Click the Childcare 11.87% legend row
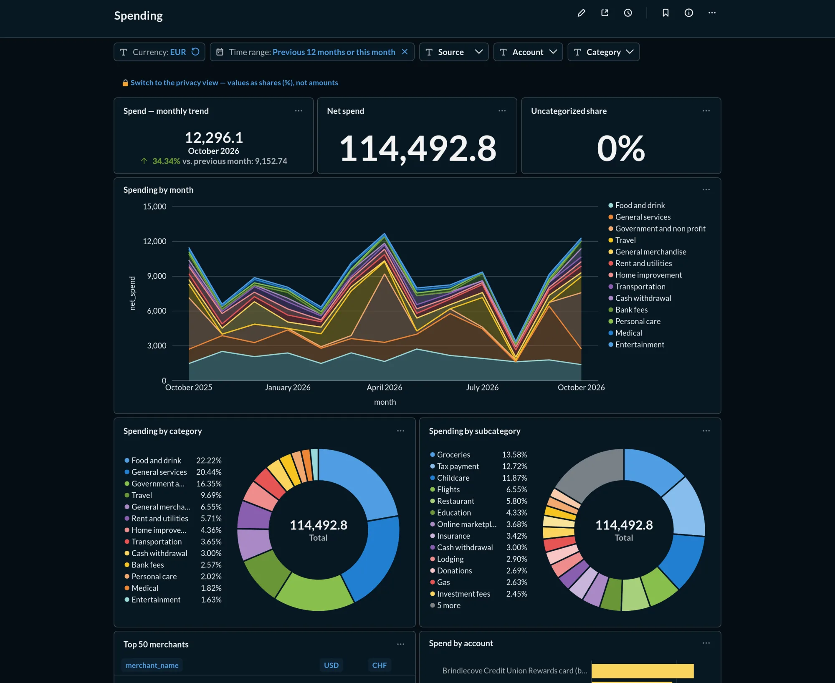 [x=478, y=478]
